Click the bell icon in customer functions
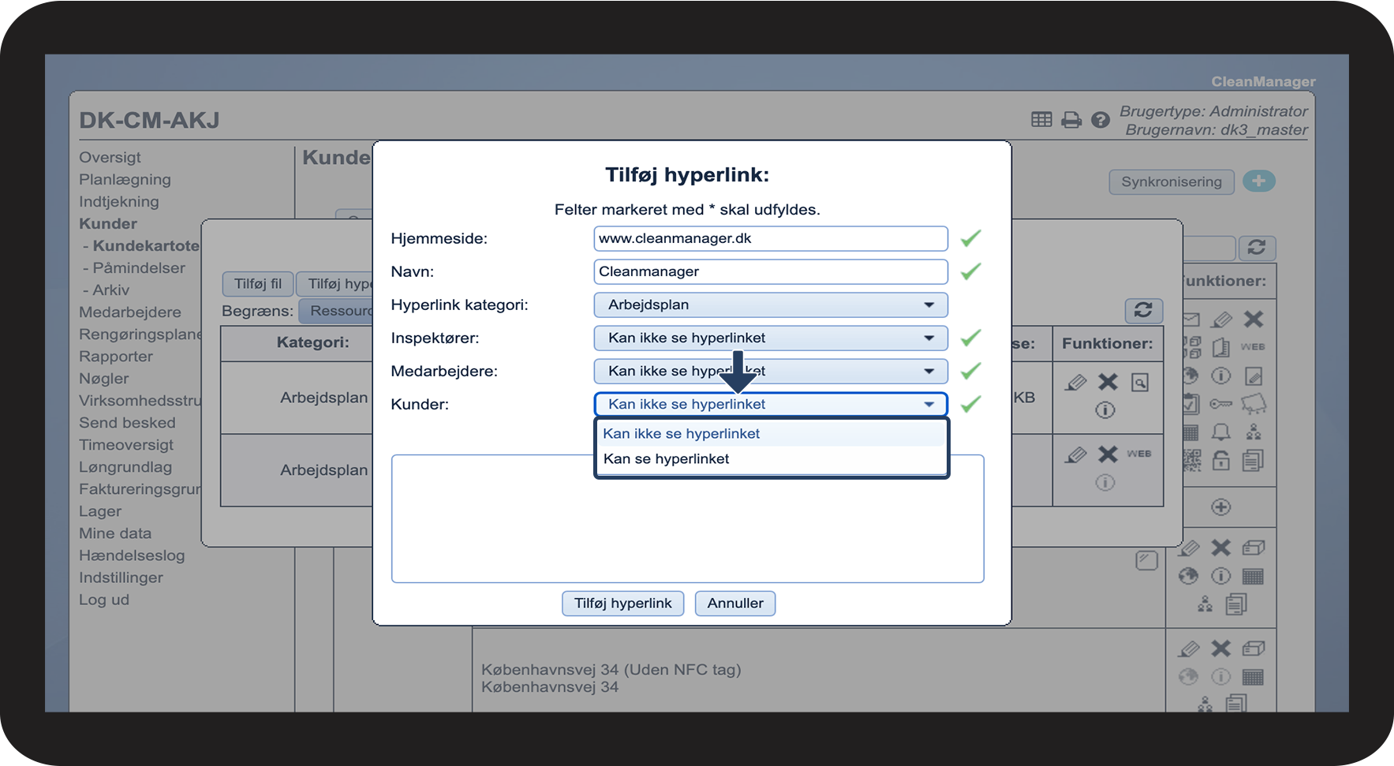The image size is (1394, 766). [1221, 432]
